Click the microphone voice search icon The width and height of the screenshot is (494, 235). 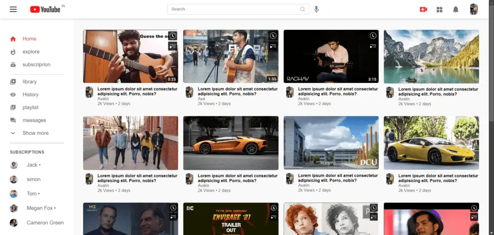pyautogui.click(x=316, y=9)
